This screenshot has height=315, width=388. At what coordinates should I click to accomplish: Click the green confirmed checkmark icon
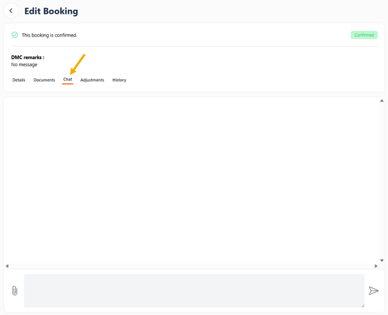coord(14,35)
